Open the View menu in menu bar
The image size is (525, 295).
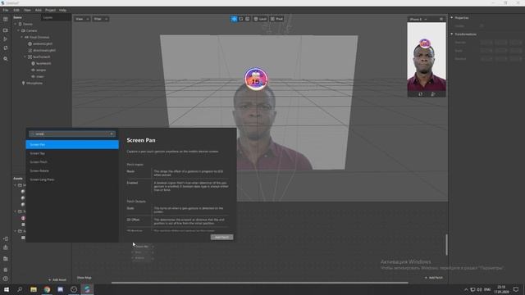pyautogui.click(x=27, y=11)
